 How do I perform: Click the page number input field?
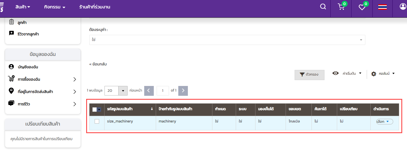[x=163, y=91]
